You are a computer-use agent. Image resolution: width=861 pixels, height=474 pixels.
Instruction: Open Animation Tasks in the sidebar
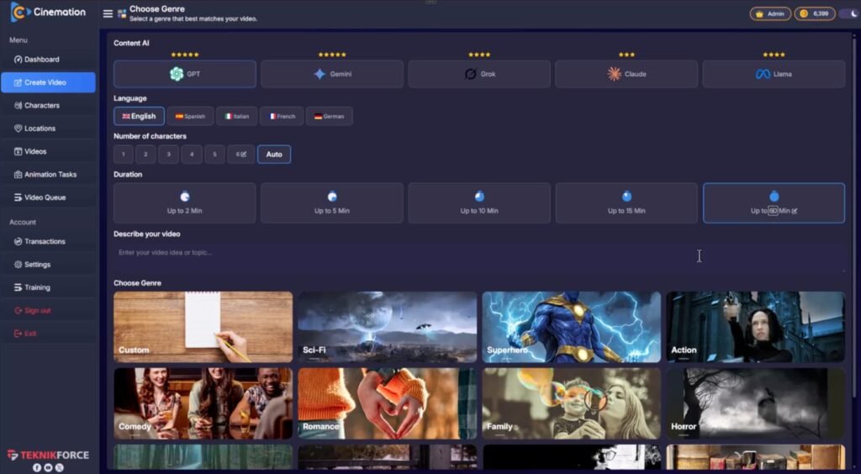[x=48, y=175]
